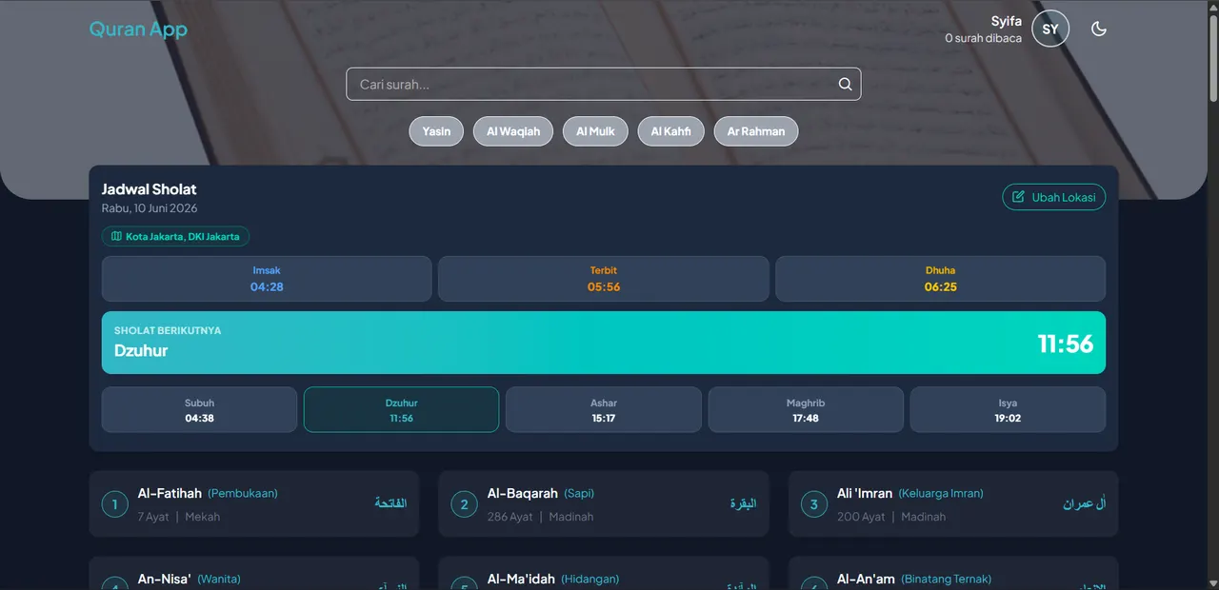Select surah number 1 circle badge
The image size is (1219, 590).
[114, 504]
